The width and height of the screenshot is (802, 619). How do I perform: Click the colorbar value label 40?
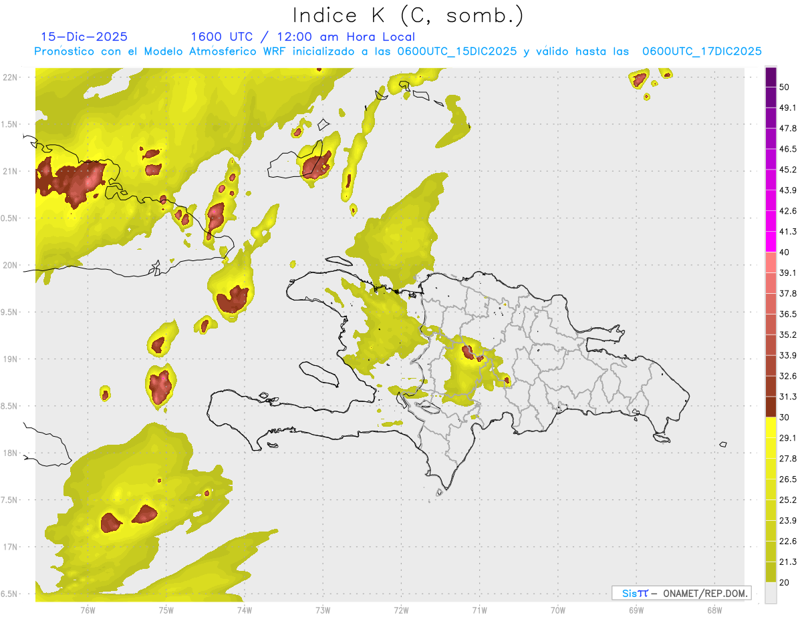(785, 252)
